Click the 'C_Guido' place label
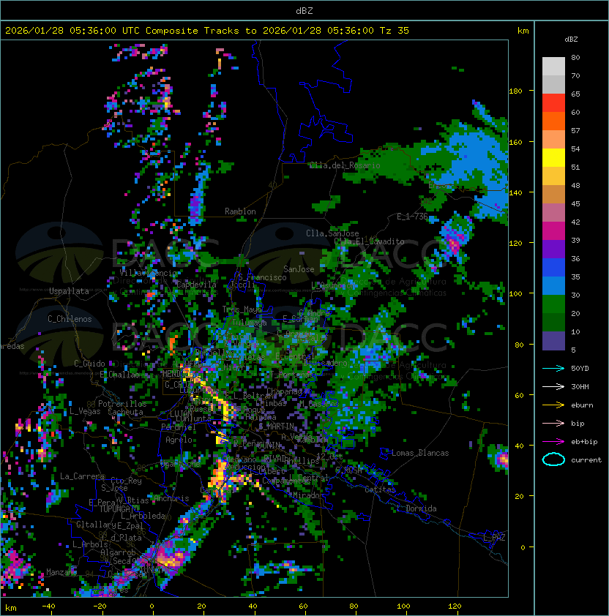The height and width of the screenshot is (616, 609). (x=89, y=364)
